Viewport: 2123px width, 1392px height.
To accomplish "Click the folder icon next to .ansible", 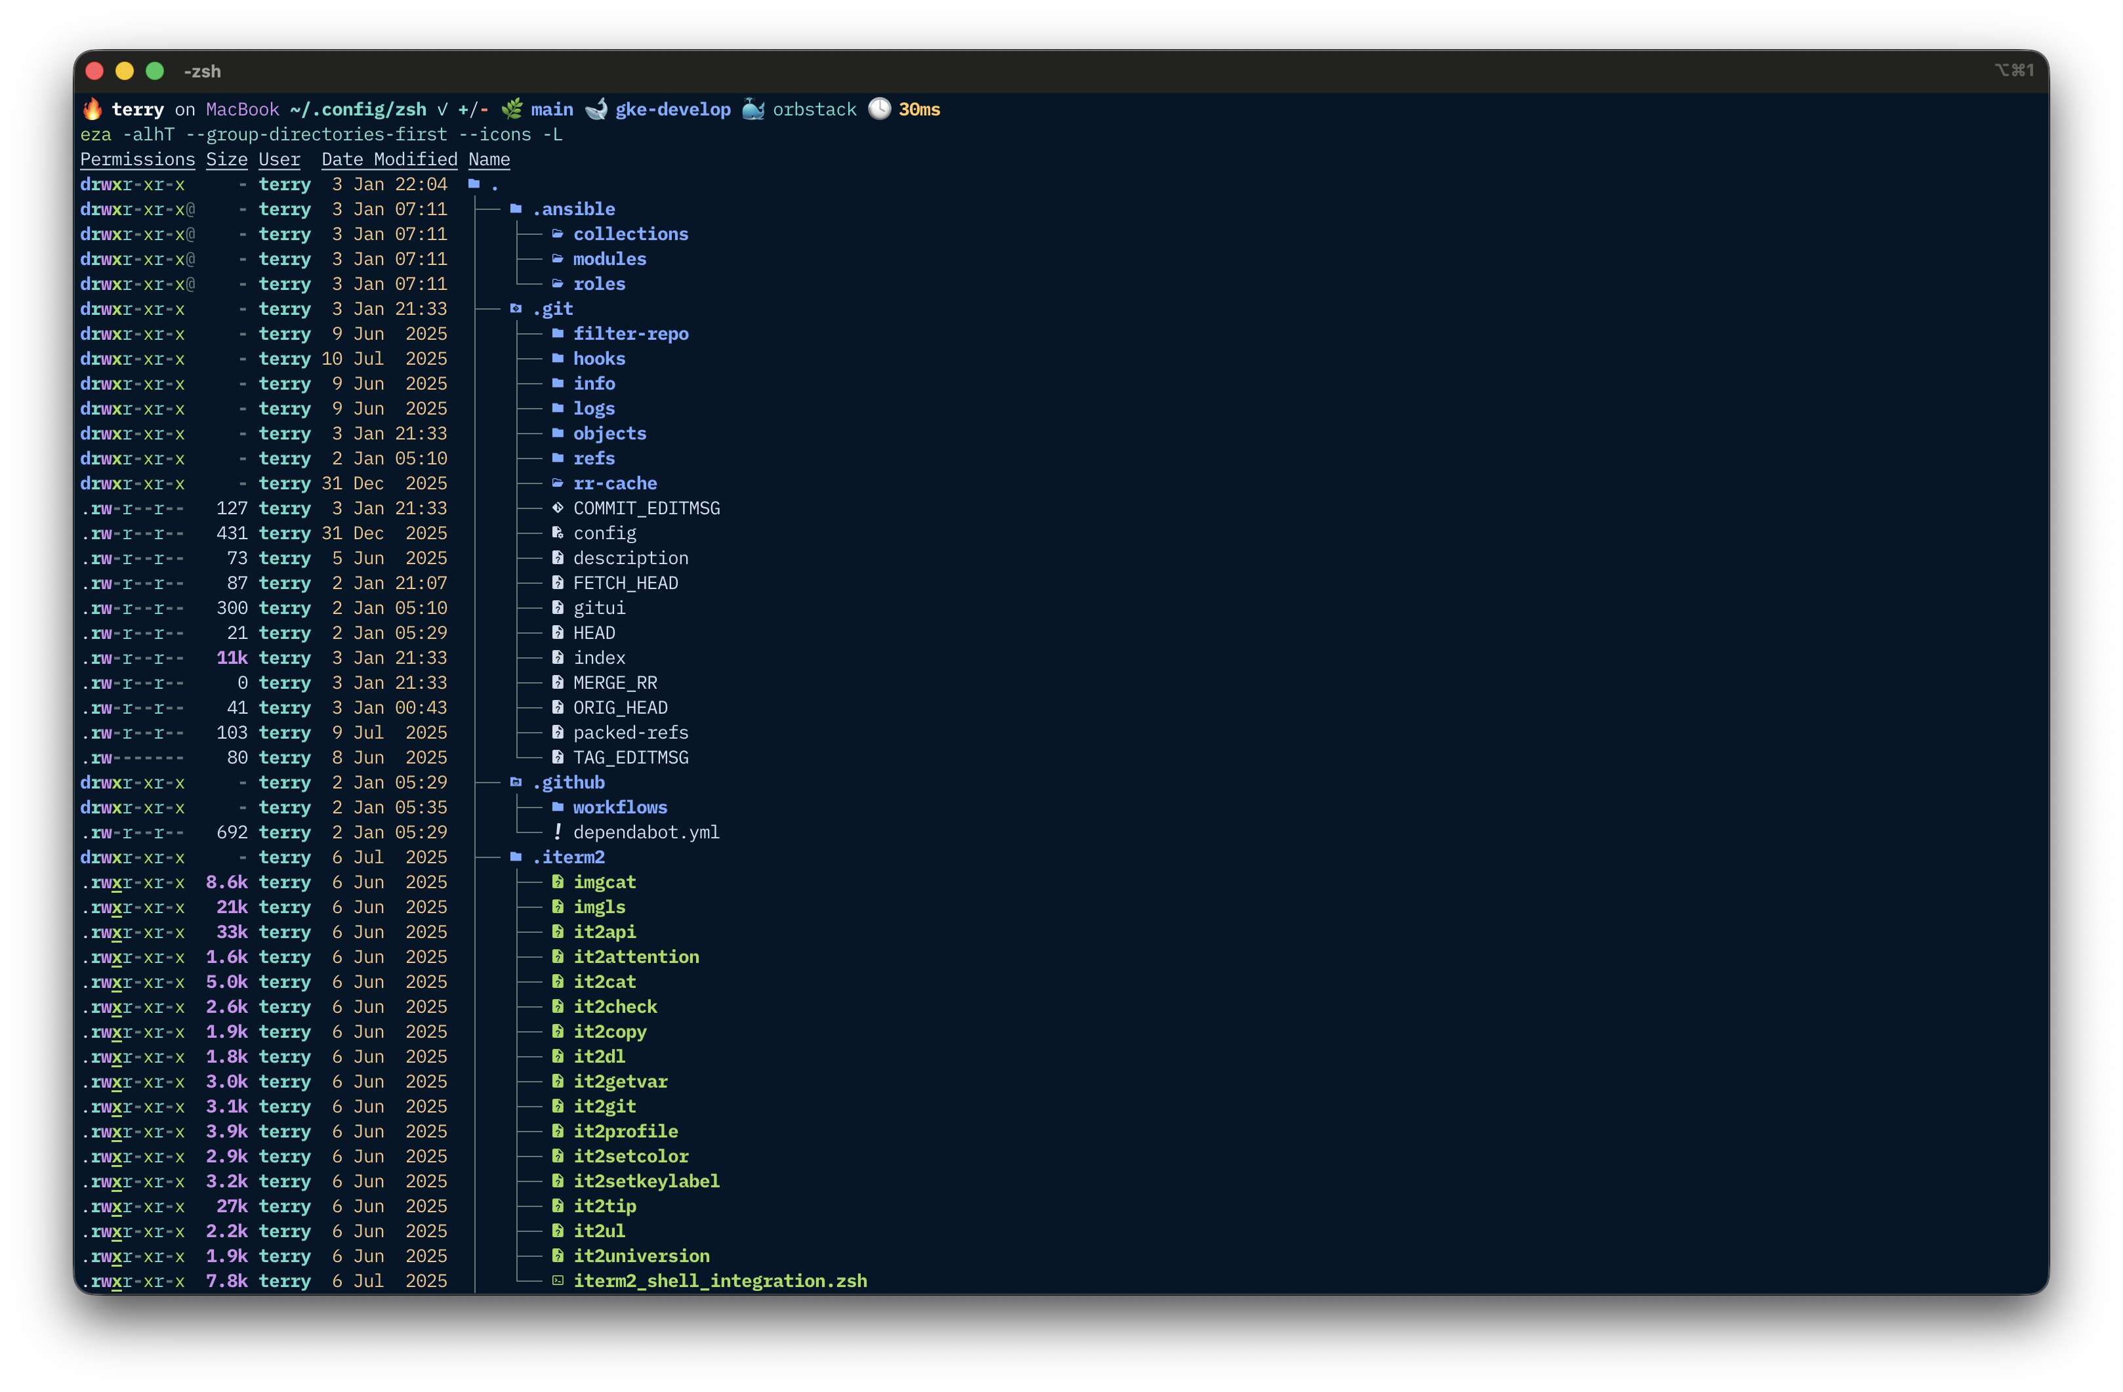I will pyautogui.click(x=516, y=209).
